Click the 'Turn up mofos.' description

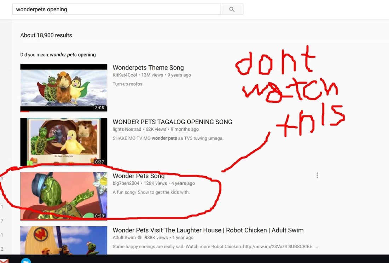128,84
